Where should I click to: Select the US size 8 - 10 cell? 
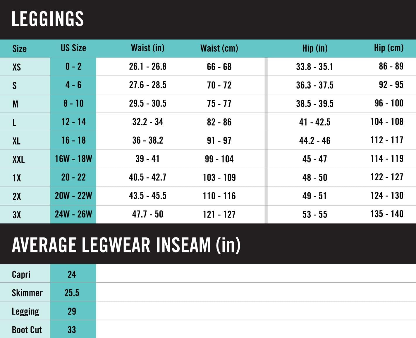click(x=73, y=103)
